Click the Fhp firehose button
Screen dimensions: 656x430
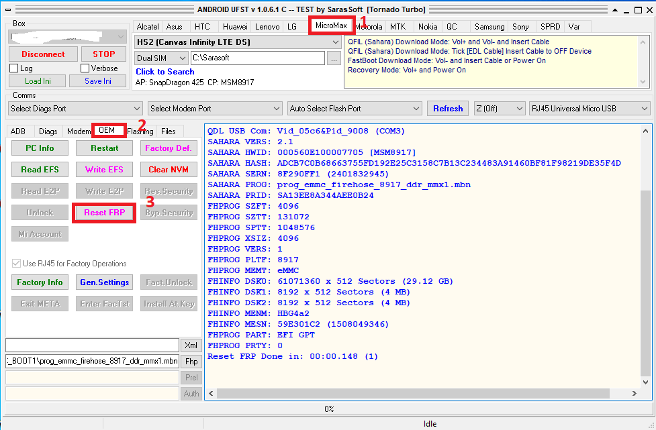point(191,362)
